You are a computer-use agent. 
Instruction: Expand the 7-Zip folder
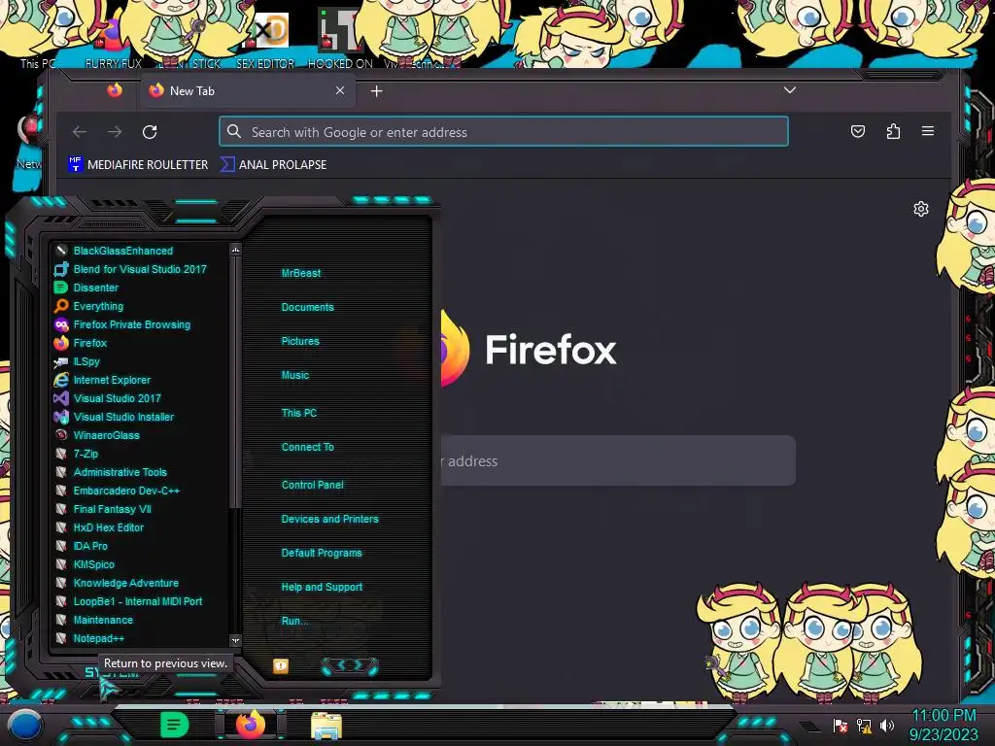[x=77, y=454]
